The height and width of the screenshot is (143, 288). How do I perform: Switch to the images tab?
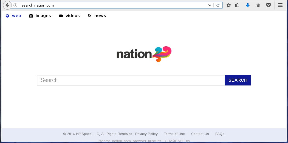click(x=40, y=16)
